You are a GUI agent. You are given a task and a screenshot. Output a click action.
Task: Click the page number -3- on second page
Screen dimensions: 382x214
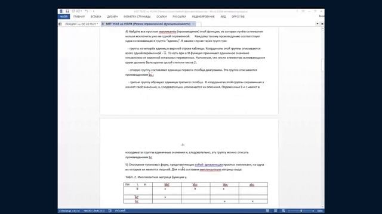[x=183, y=145]
